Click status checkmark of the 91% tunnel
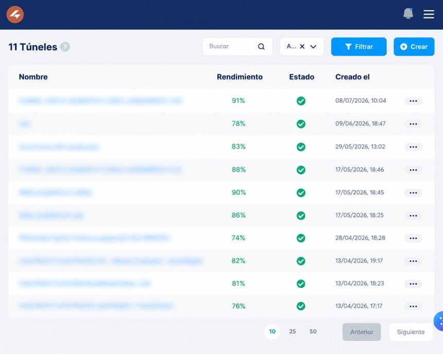This screenshot has height=354, width=443. (301, 101)
